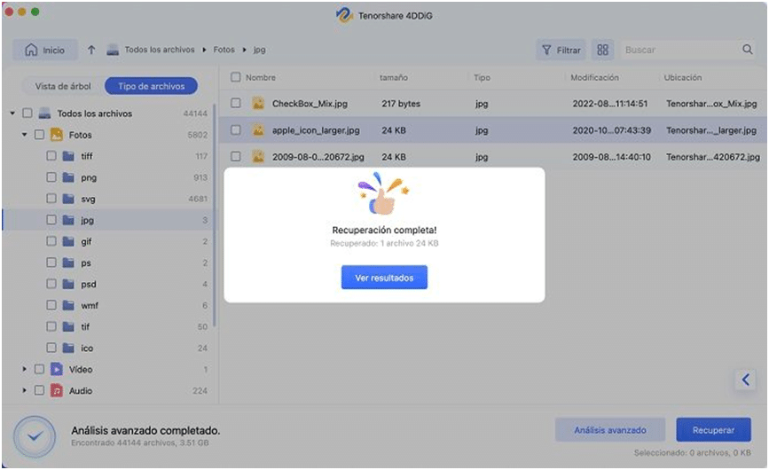Click the Audio category icon
This screenshot has width=769, height=470.
click(x=57, y=390)
